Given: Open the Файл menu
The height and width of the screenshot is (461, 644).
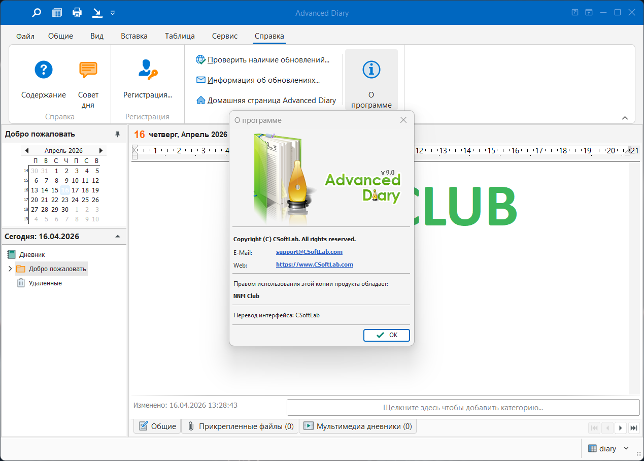Looking at the screenshot, I should (25, 36).
